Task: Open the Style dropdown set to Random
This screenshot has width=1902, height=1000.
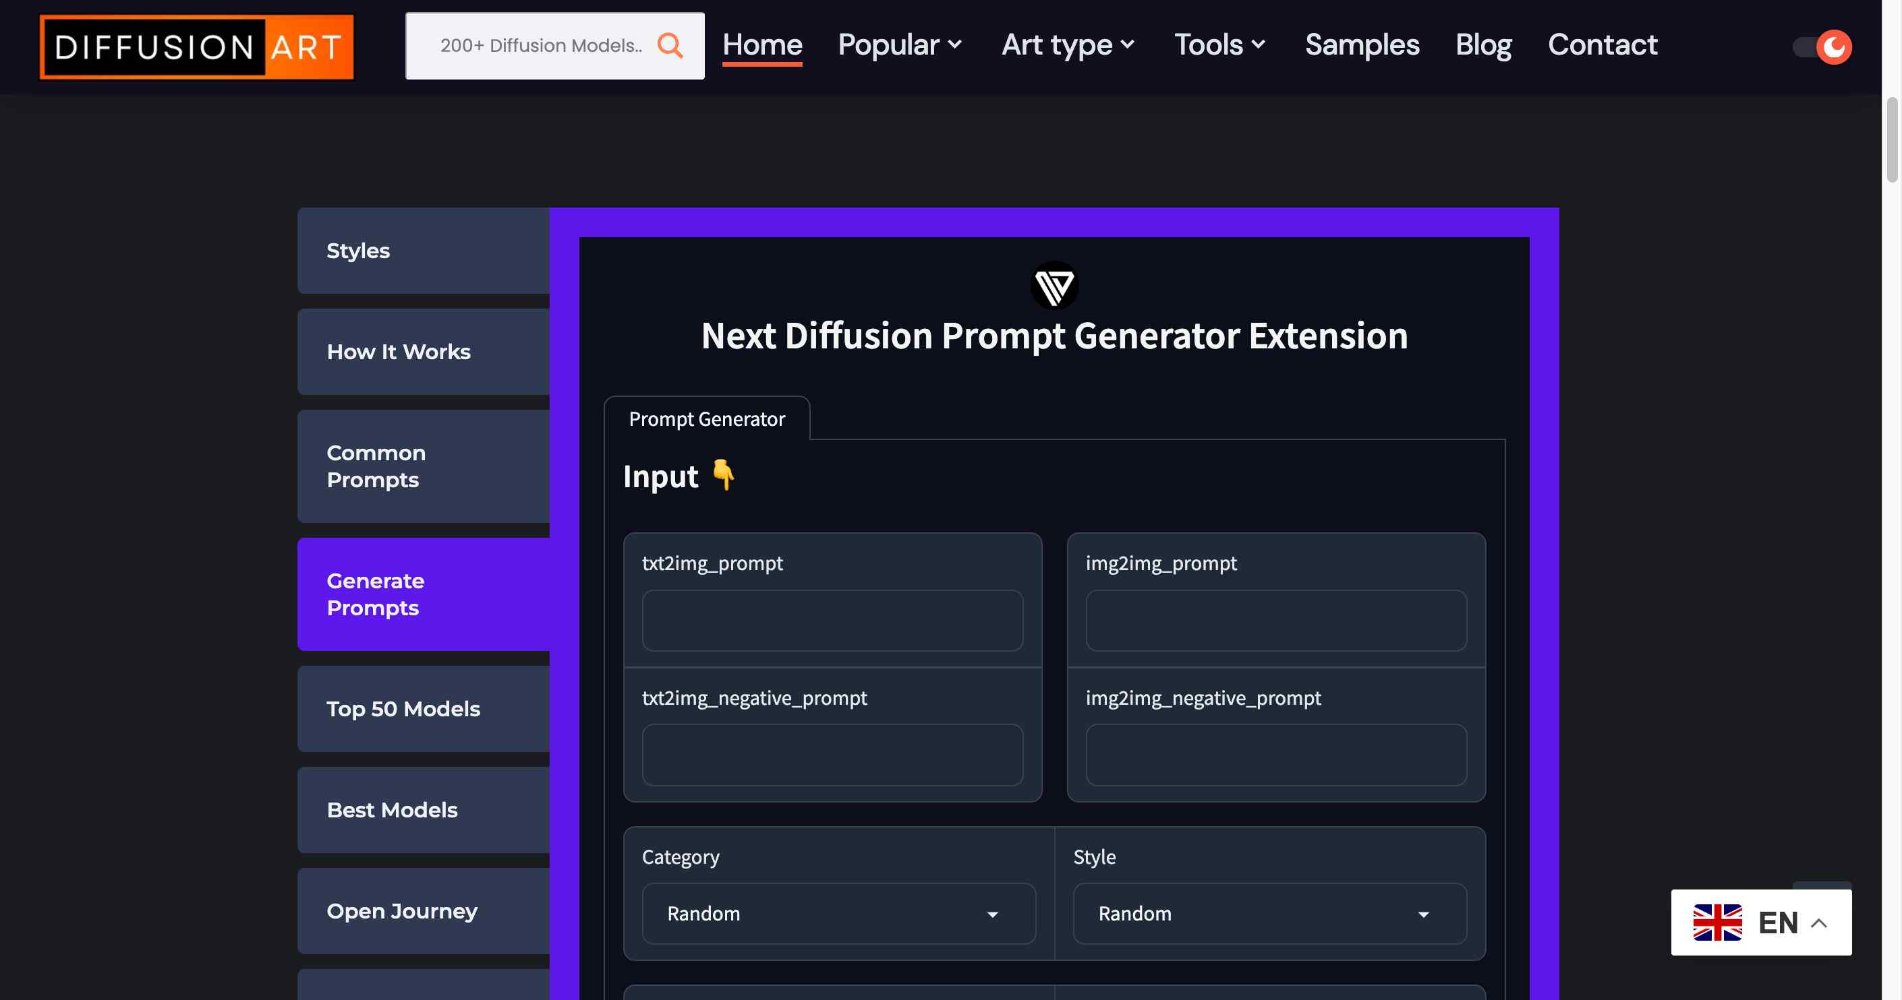Action: coord(1270,913)
